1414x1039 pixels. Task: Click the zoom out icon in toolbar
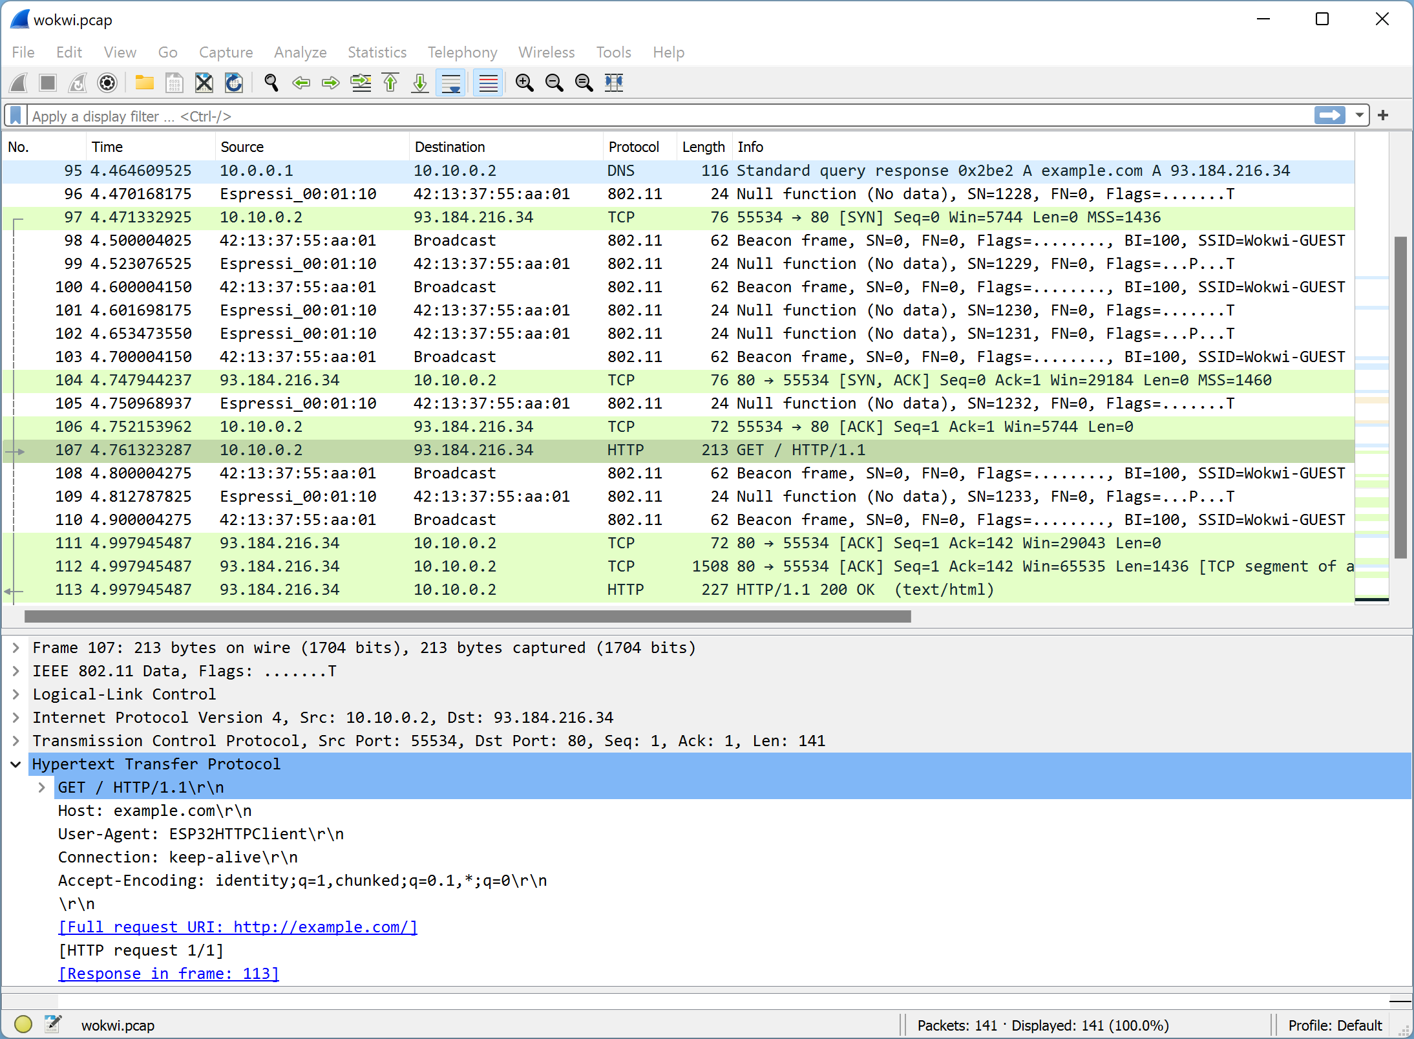click(554, 83)
